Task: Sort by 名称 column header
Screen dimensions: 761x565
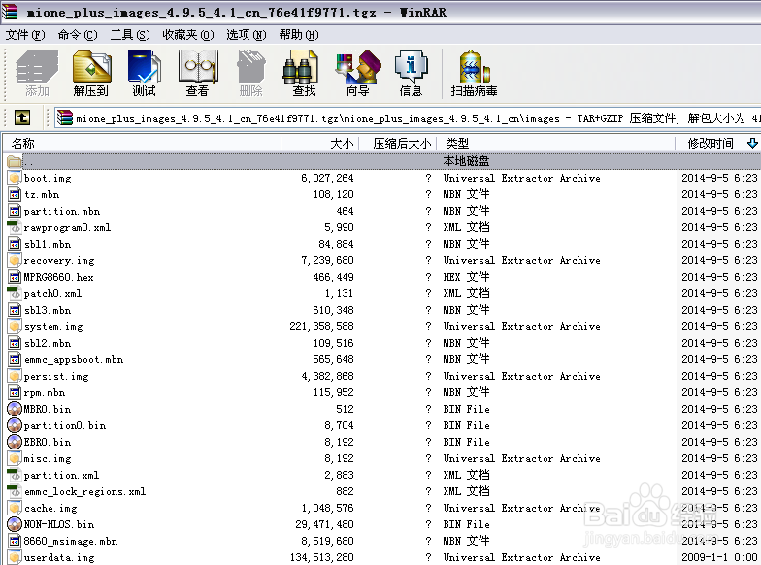Action: point(142,144)
